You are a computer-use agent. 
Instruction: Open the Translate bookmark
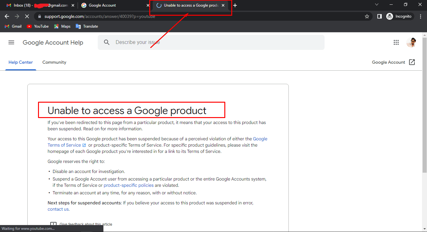(x=87, y=26)
